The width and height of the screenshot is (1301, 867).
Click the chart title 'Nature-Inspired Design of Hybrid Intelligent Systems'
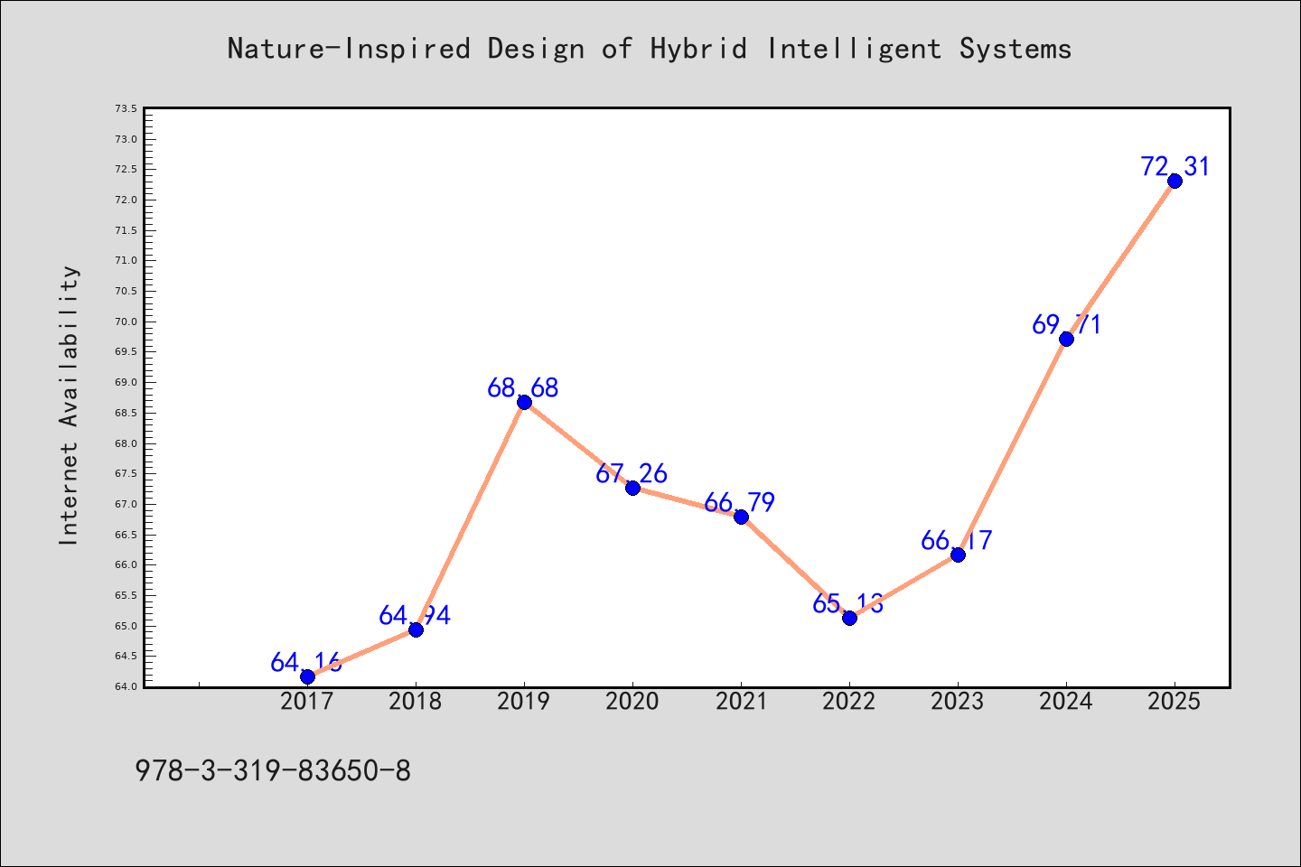tap(650, 48)
